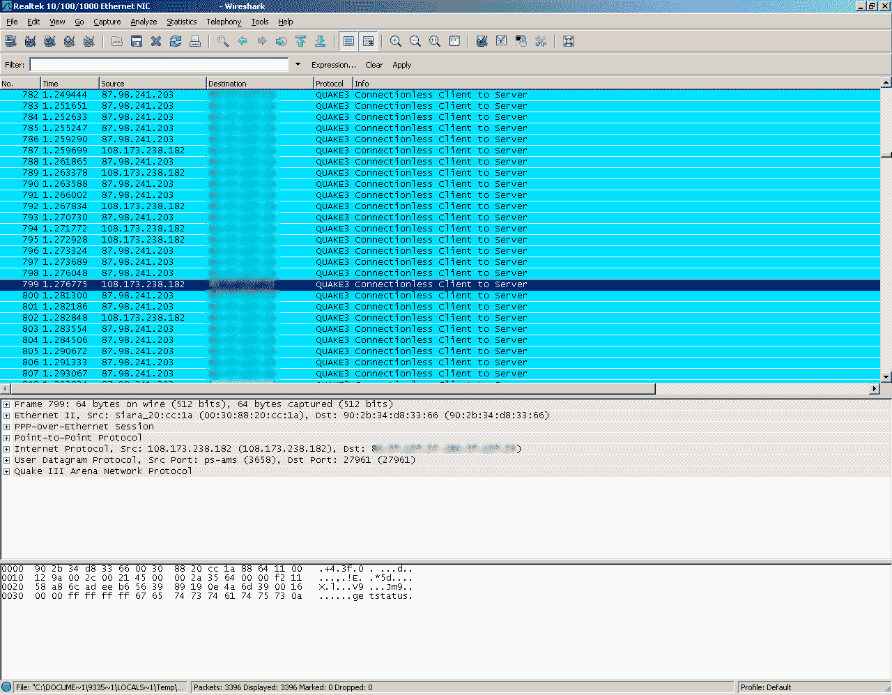Click hex dump line 0030
Viewport: 892px width, 695px height.
[x=207, y=596]
